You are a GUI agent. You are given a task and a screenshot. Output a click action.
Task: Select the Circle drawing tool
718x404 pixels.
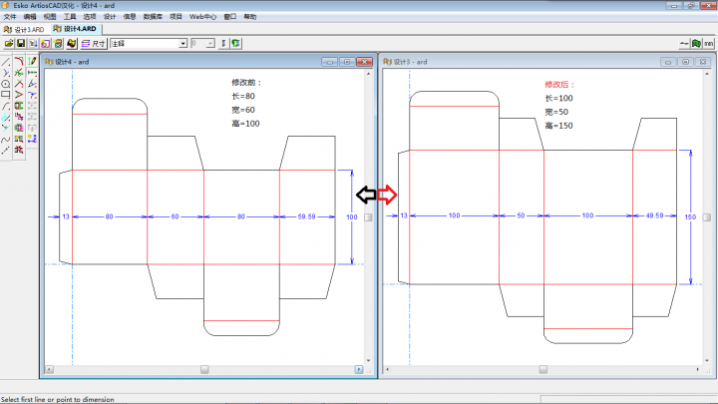(6, 84)
